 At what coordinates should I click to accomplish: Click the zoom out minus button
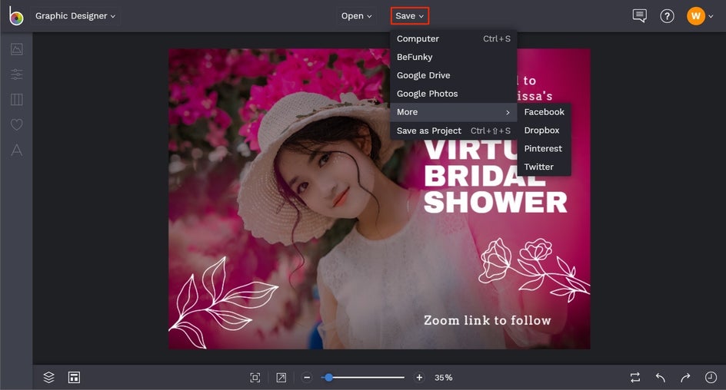coord(307,378)
